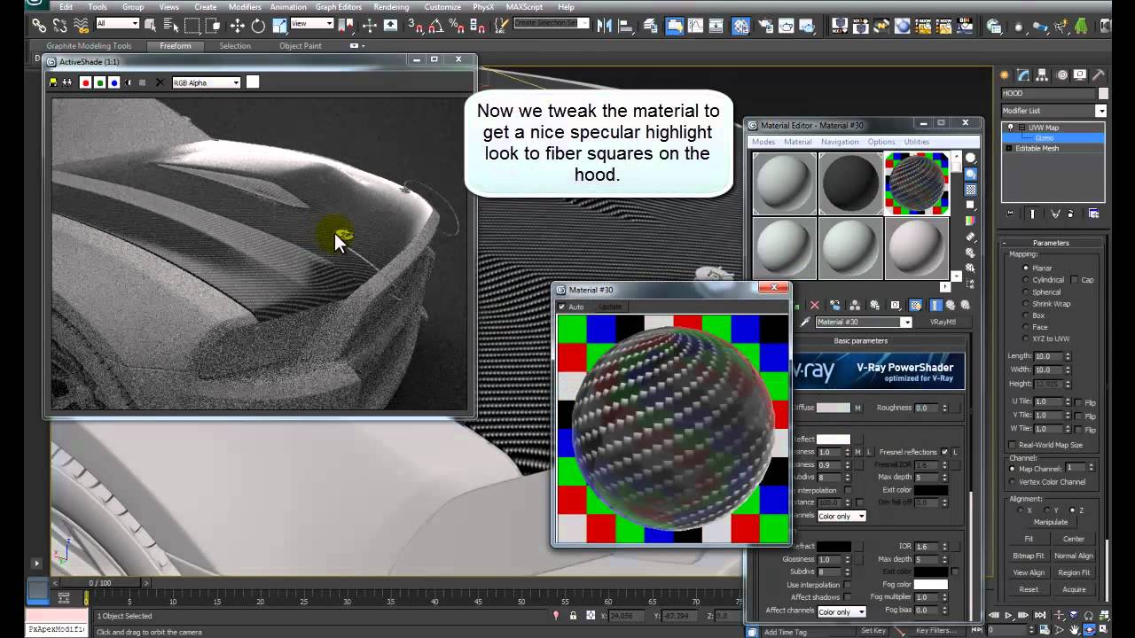Open Render Setup teapot icon

(x=764, y=26)
